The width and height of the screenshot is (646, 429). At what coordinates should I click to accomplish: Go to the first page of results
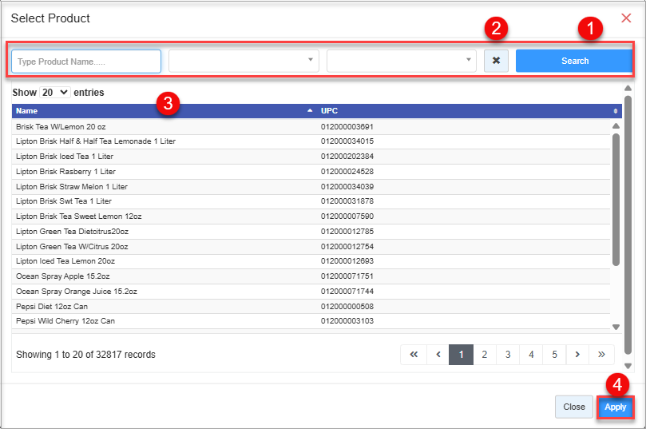click(x=414, y=355)
